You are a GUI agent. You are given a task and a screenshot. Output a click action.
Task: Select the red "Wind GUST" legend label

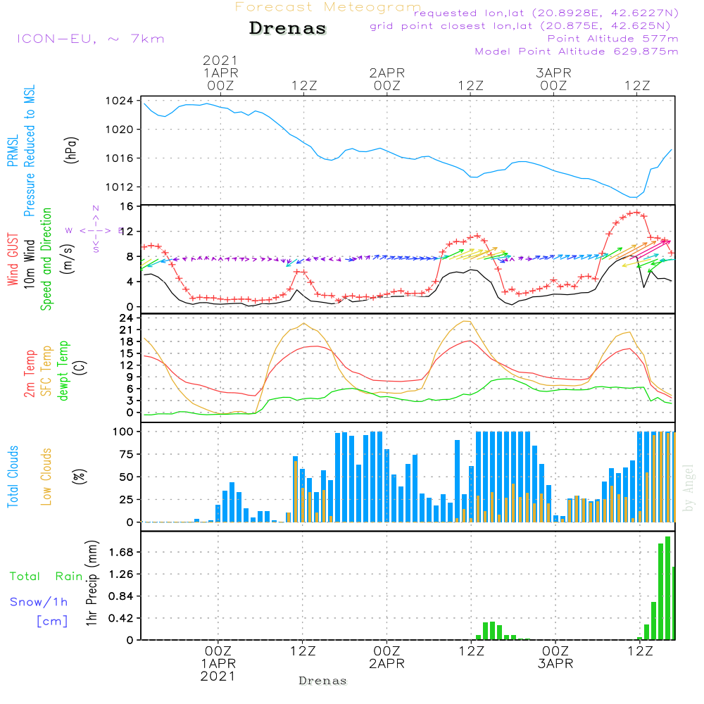coord(12,261)
